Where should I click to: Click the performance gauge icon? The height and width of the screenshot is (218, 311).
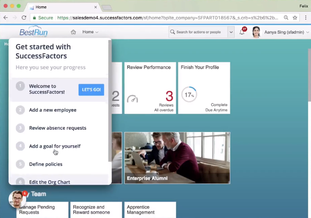click(x=133, y=99)
